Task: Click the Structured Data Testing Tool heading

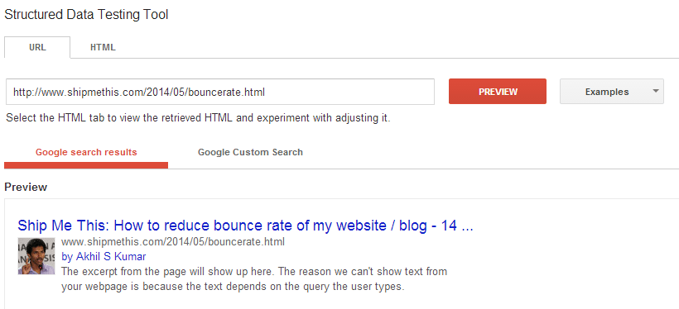Action: tap(86, 14)
